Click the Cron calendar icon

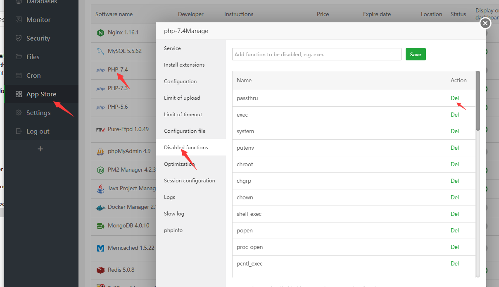click(19, 75)
